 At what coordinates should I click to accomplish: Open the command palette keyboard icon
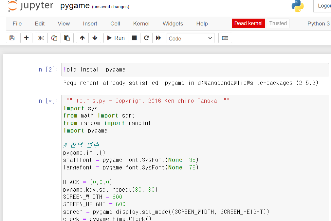pos(225,38)
